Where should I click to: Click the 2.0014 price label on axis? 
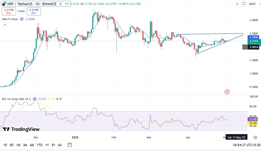[x=254, y=47]
